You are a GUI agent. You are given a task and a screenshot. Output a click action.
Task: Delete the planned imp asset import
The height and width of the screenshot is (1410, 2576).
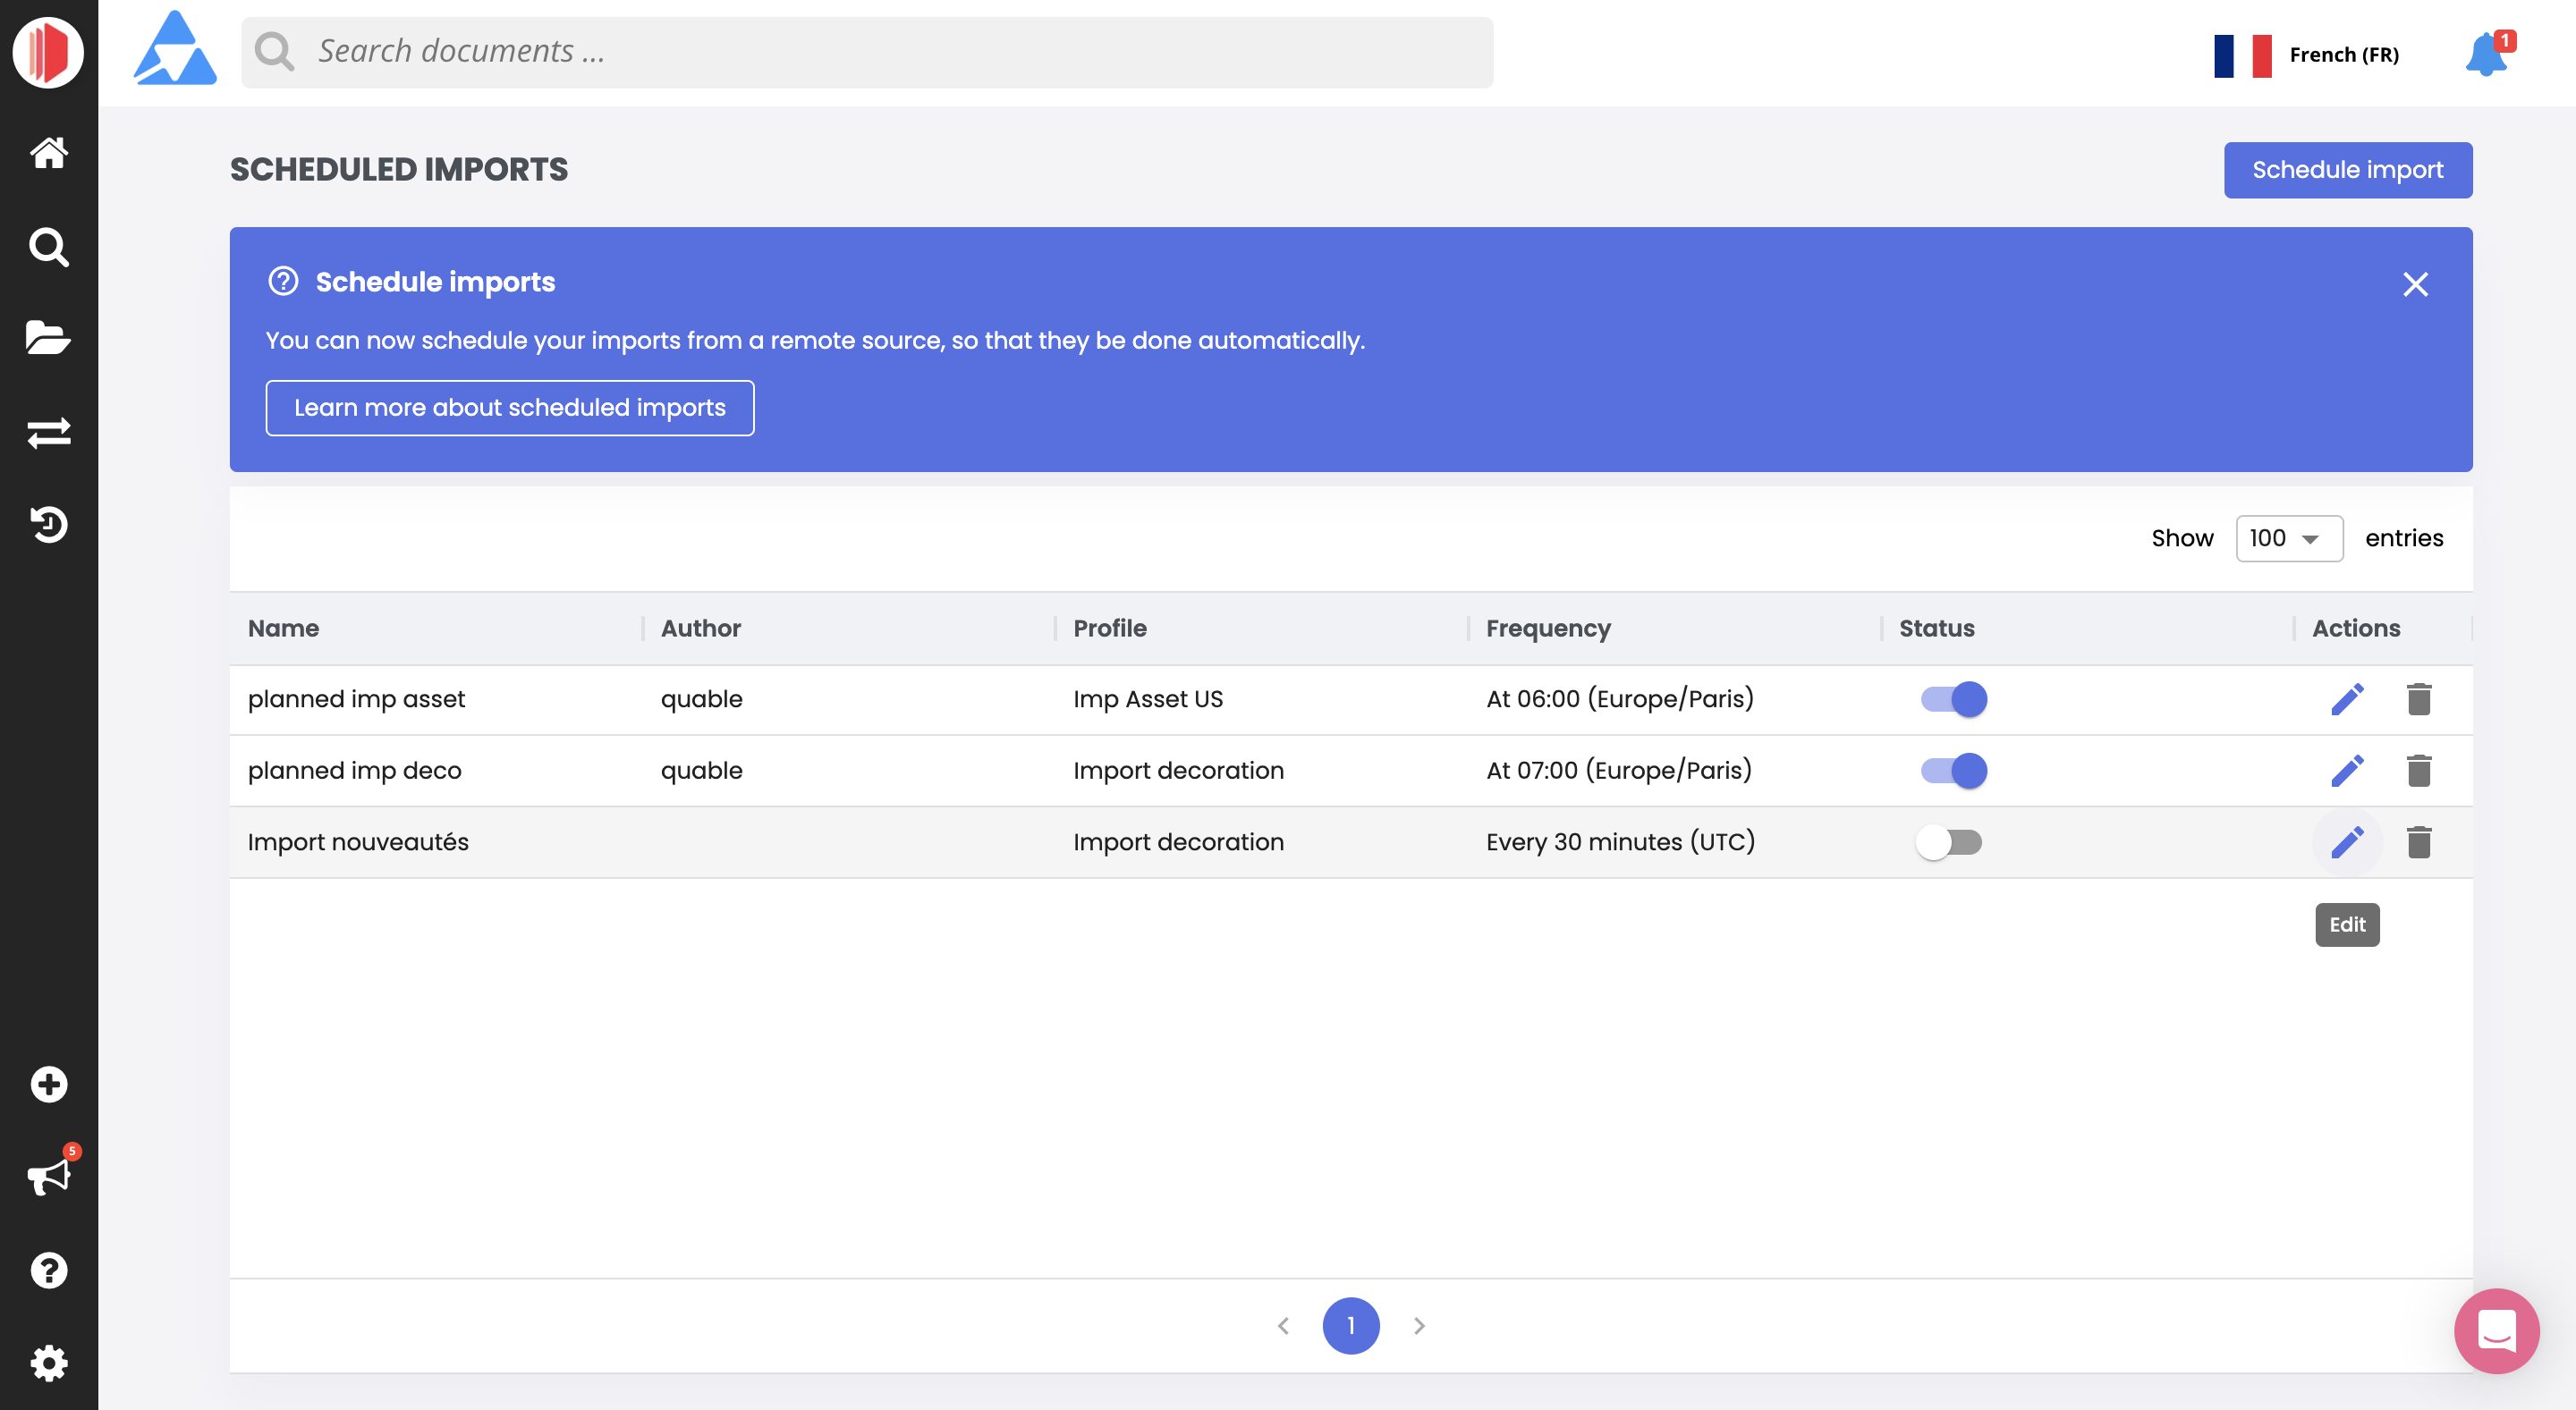2419,699
